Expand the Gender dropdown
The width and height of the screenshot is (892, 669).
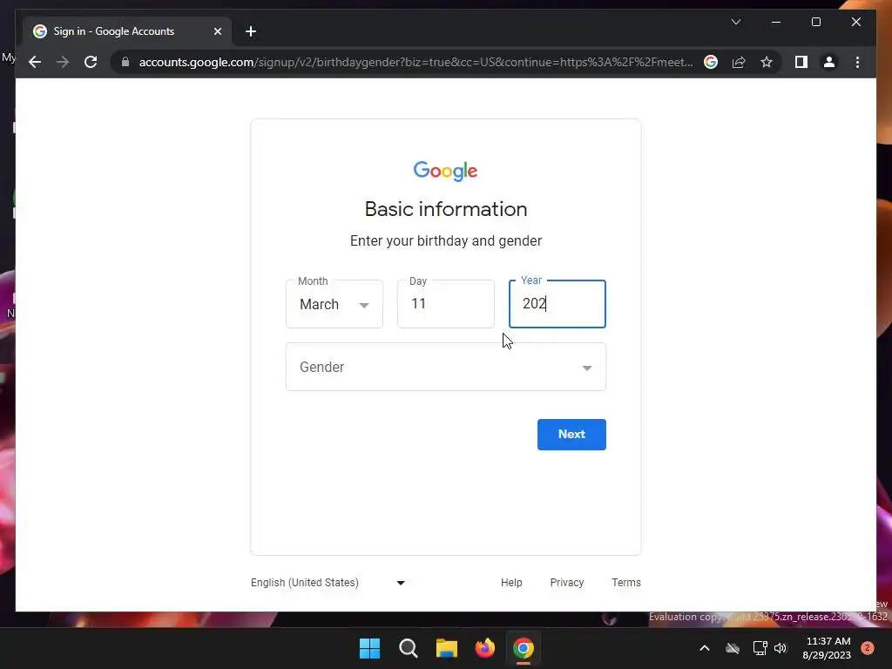(x=446, y=367)
